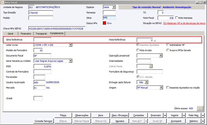
Task: Check the Nota Avulsa option
Action: coord(138,50)
